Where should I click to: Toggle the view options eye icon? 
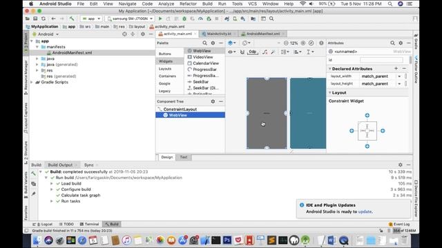231,52
